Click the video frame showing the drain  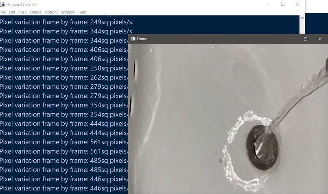click(x=228, y=119)
